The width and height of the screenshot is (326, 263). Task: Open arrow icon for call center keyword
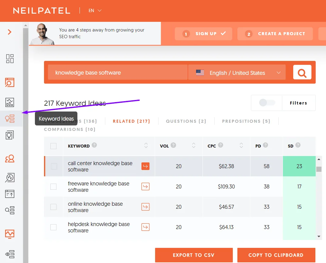[x=145, y=166]
